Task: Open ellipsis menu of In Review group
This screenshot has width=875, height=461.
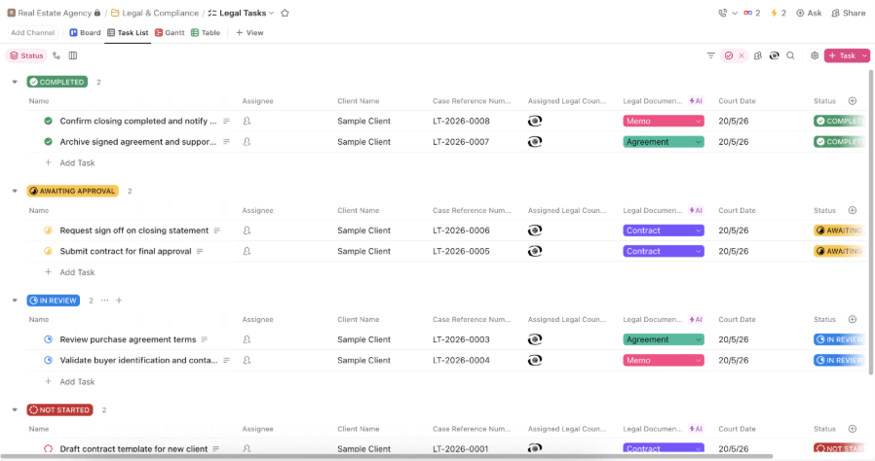Action: pyautogui.click(x=105, y=301)
